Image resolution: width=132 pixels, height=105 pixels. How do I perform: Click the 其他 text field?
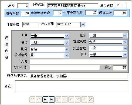pos(78,62)
